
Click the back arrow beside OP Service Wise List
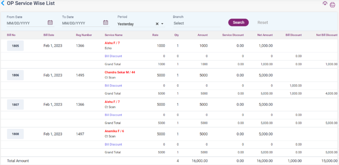coord(3,3)
